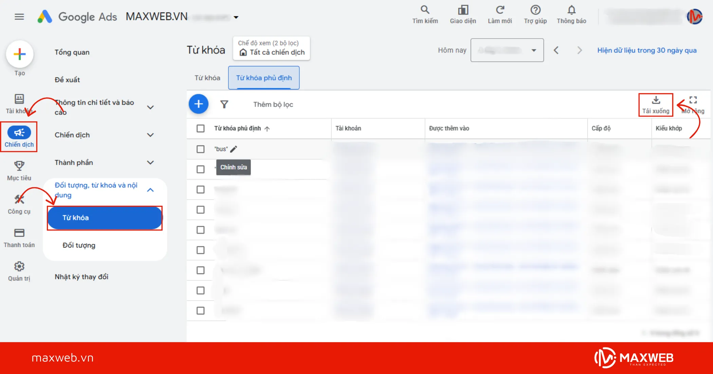Check the last row's checkbox
This screenshot has height=374, width=713.
coord(201,311)
